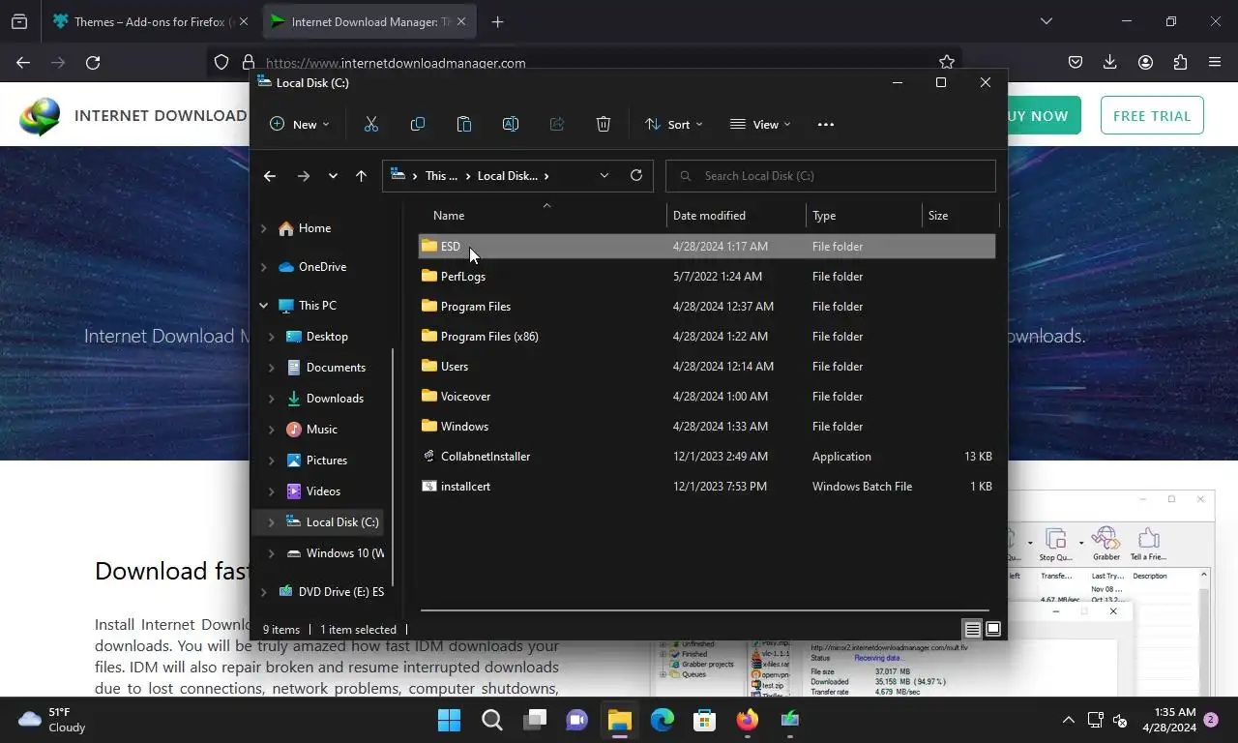This screenshot has width=1238, height=743.
Task: Select the PerfLogs folder
Action: coord(707,277)
